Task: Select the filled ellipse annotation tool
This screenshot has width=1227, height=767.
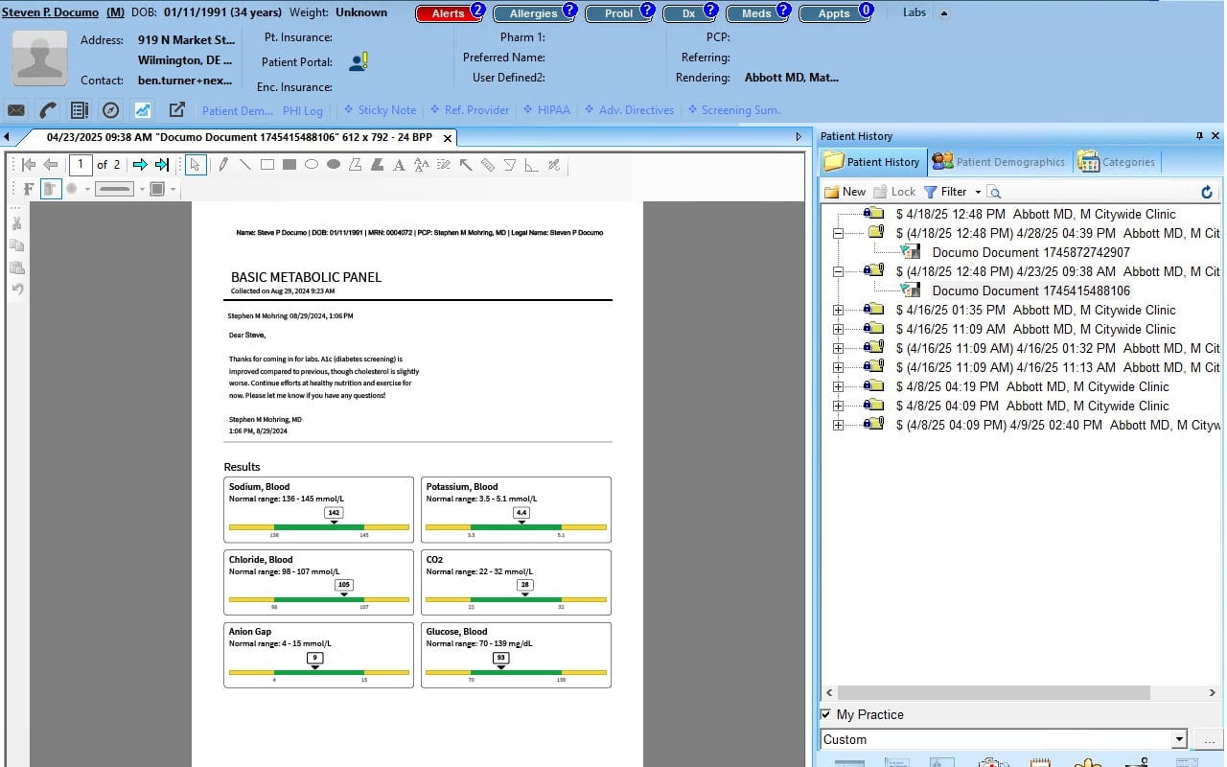Action: [334, 165]
